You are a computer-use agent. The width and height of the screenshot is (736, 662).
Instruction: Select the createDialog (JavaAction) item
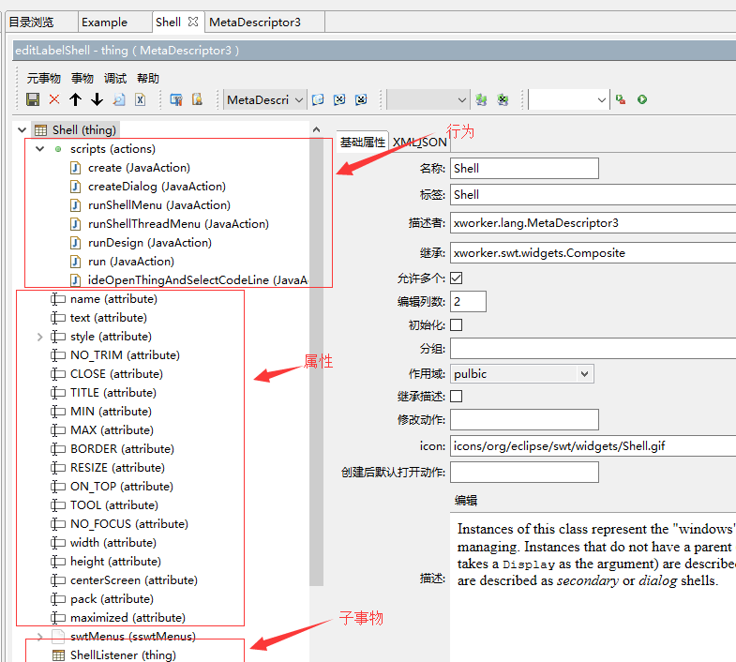coord(157,187)
